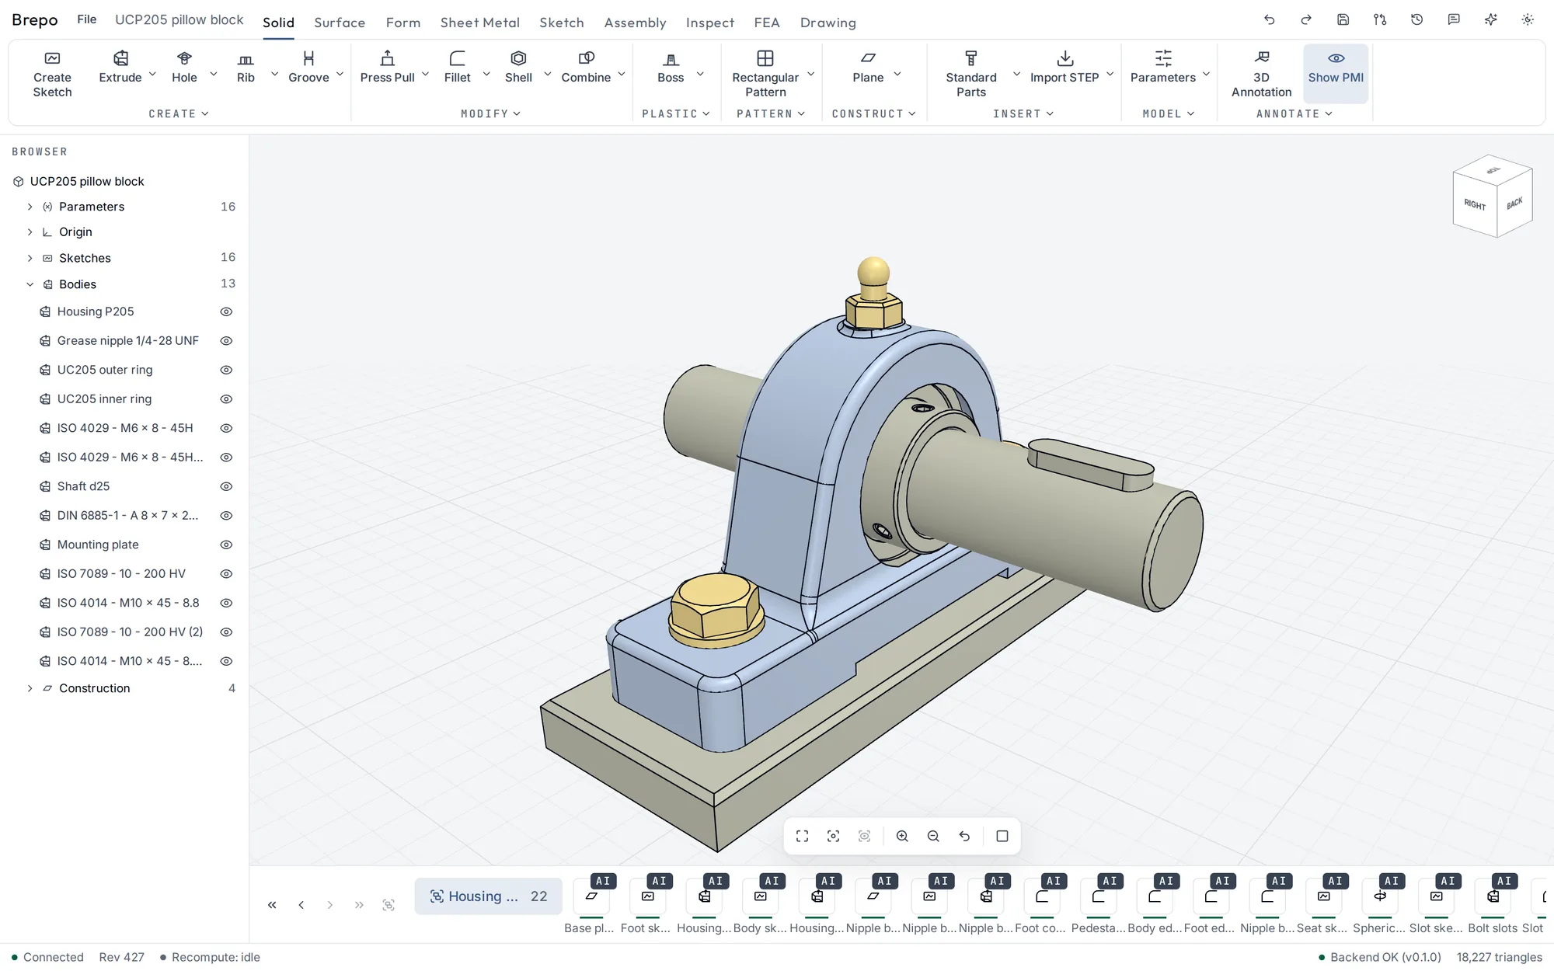Expand the Parameters tree node
This screenshot has width=1554, height=971.
(x=30, y=207)
